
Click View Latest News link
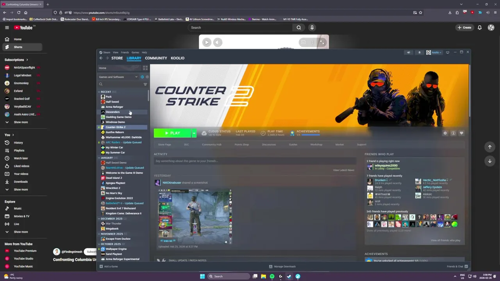[344, 170]
